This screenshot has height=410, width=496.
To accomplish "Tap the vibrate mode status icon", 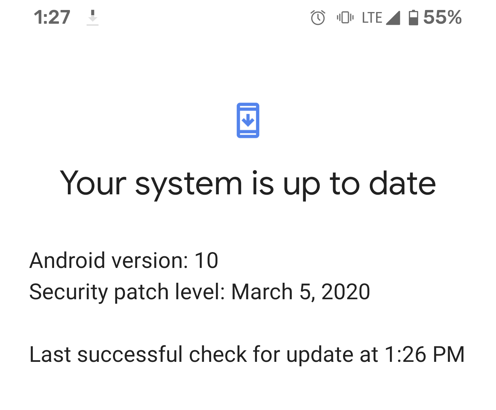I will (x=345, y=17).
